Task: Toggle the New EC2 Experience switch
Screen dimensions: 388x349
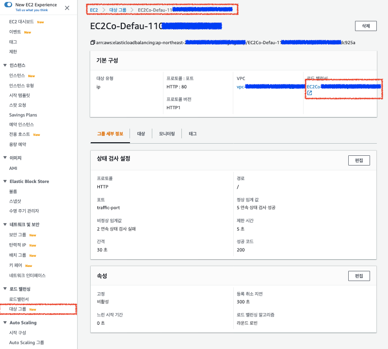Action: (x=8, y=5)
